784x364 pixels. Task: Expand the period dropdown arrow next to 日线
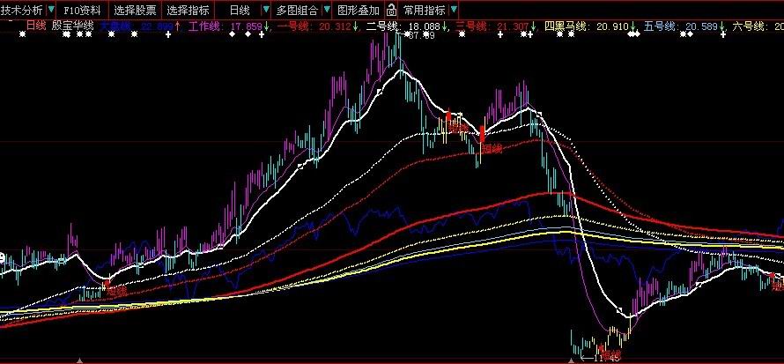(267, 10)
